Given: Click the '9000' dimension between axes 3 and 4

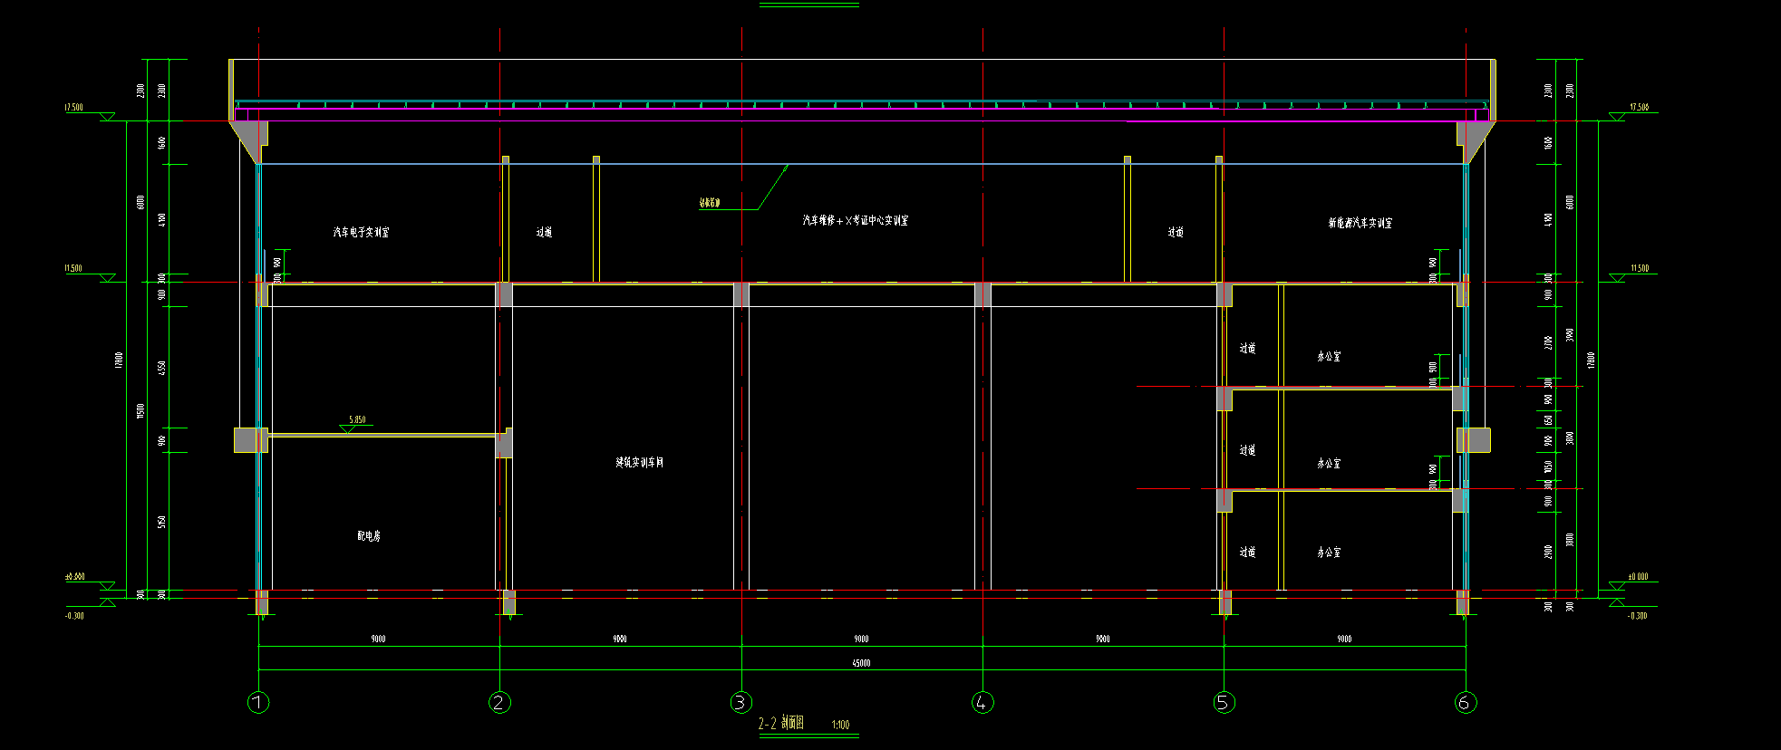Looking at the screenshot, I should pos(861,639).
